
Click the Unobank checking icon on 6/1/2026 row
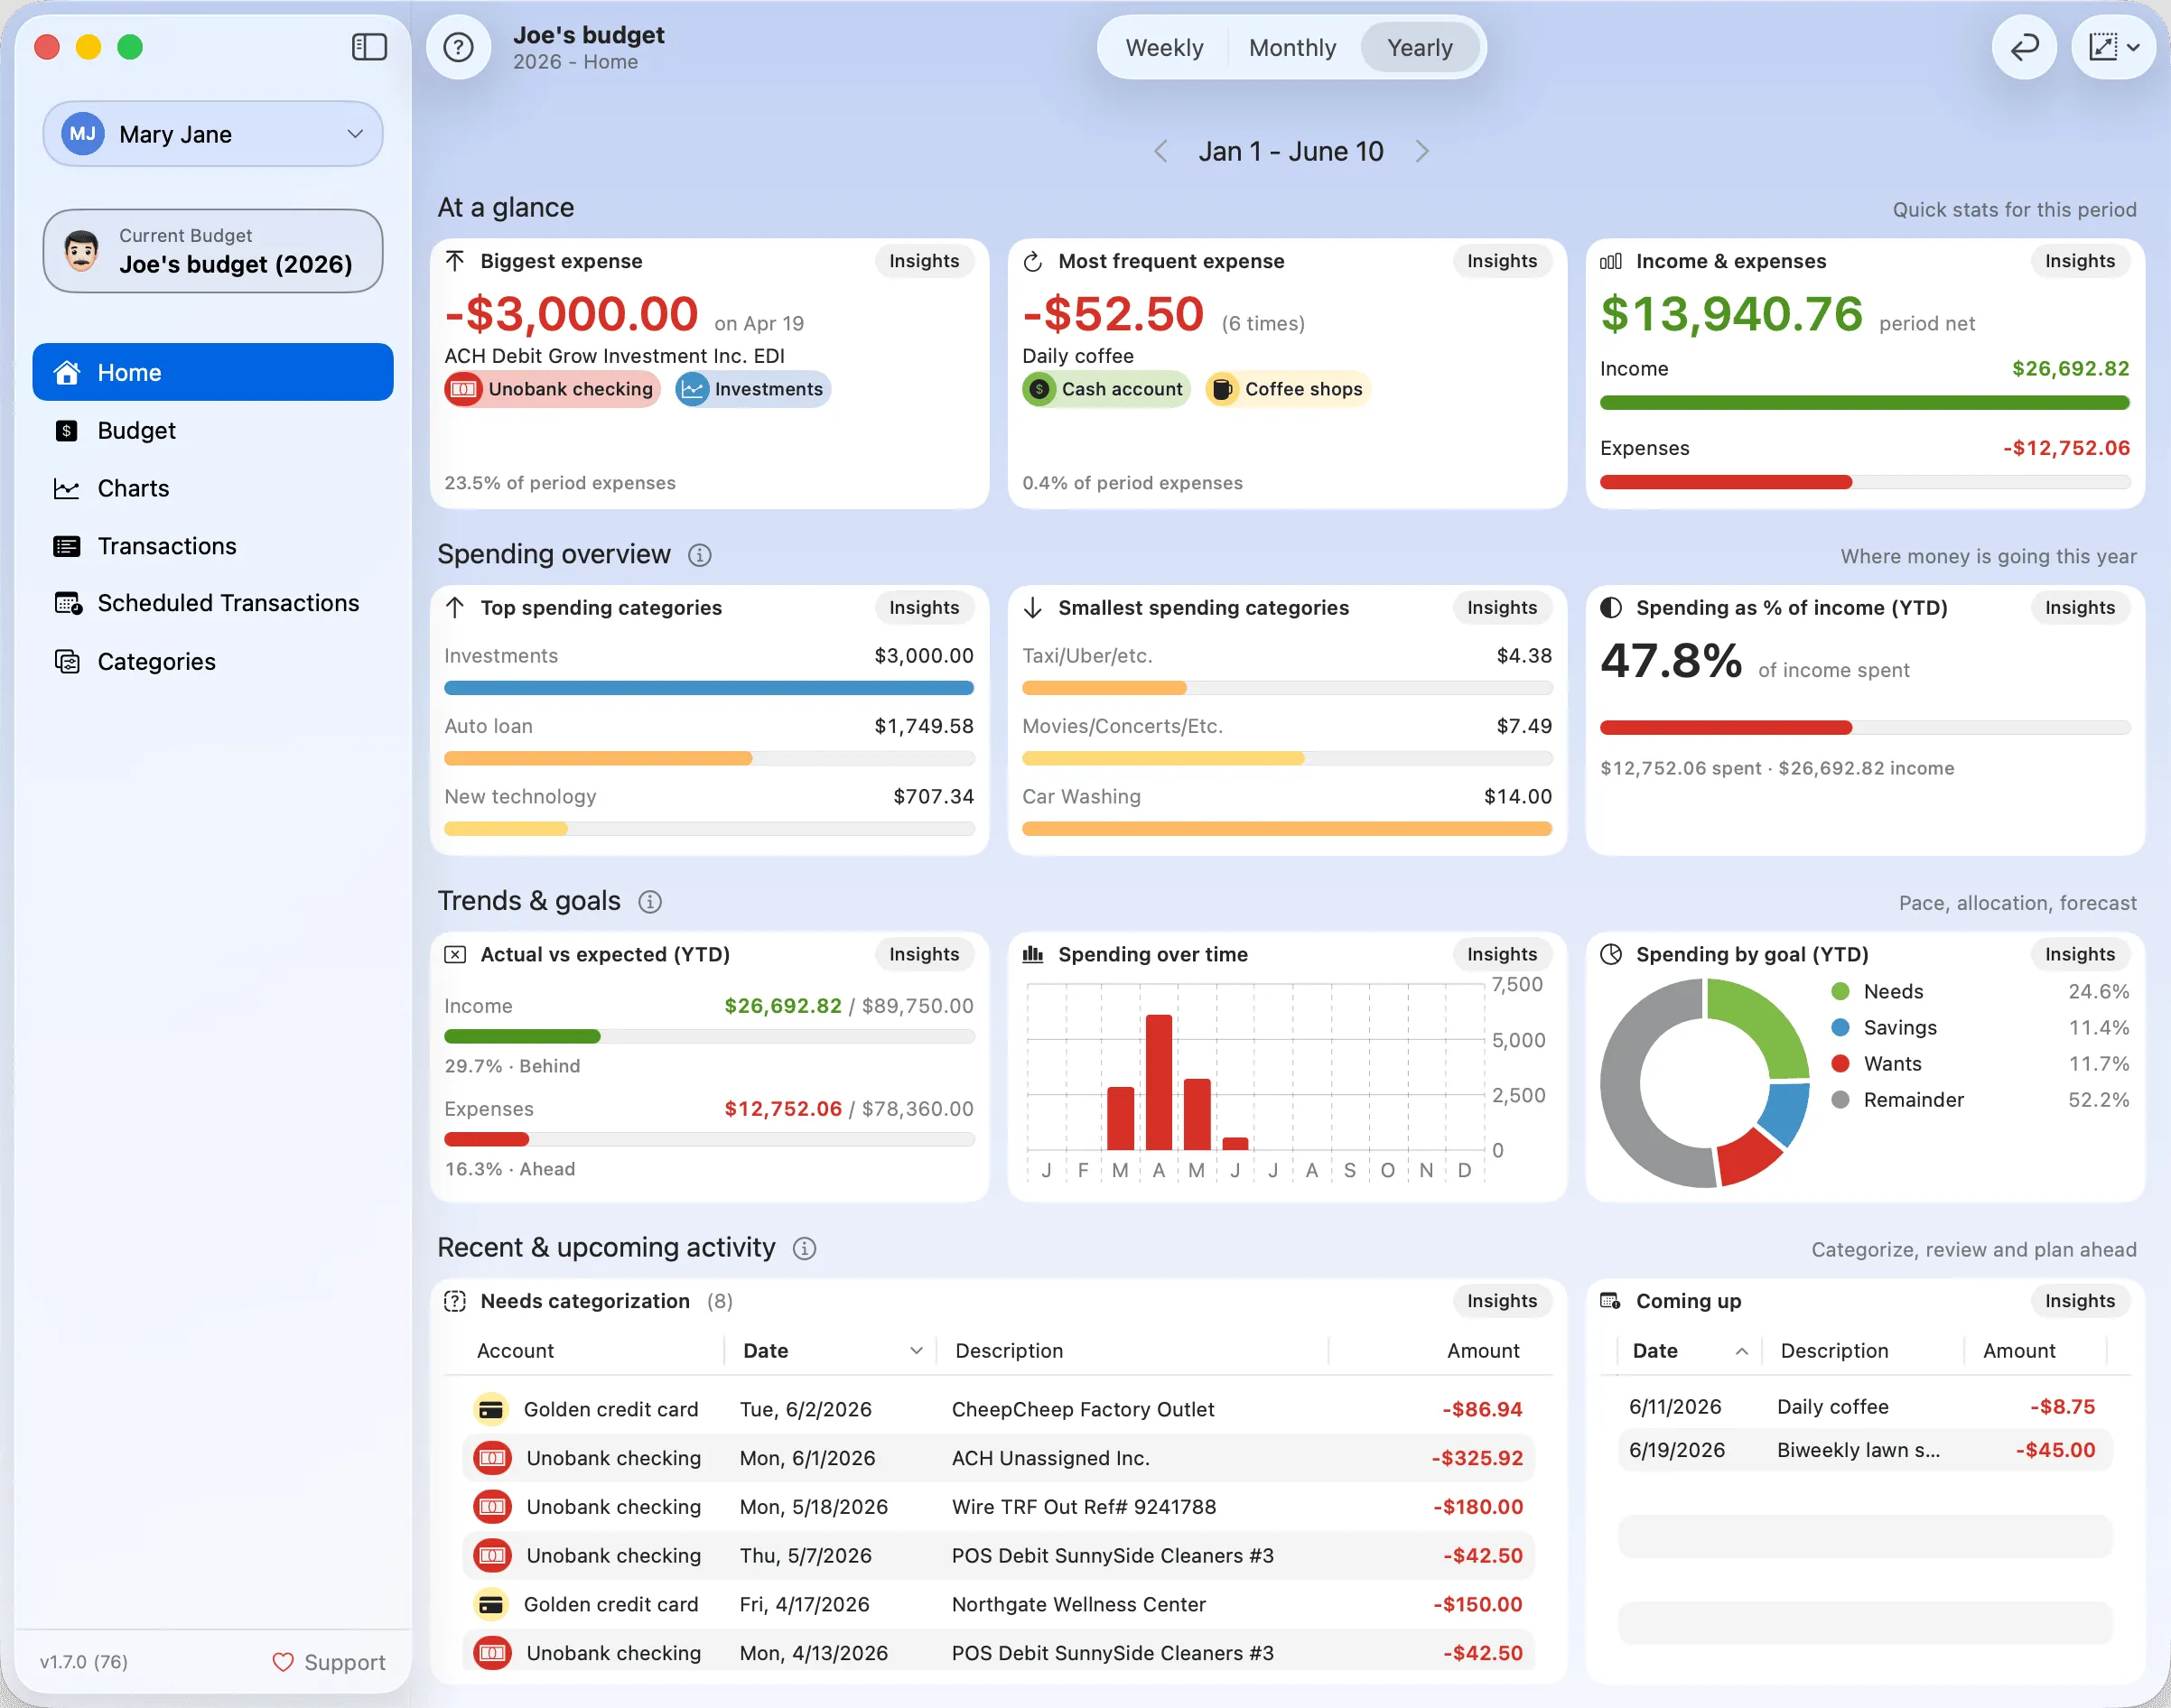tap(491, 1458)
